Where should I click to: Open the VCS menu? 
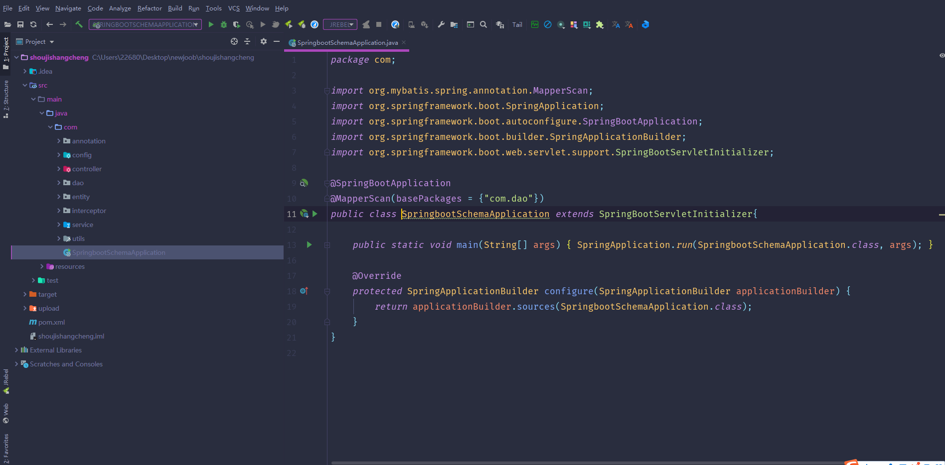click(234, 8)
